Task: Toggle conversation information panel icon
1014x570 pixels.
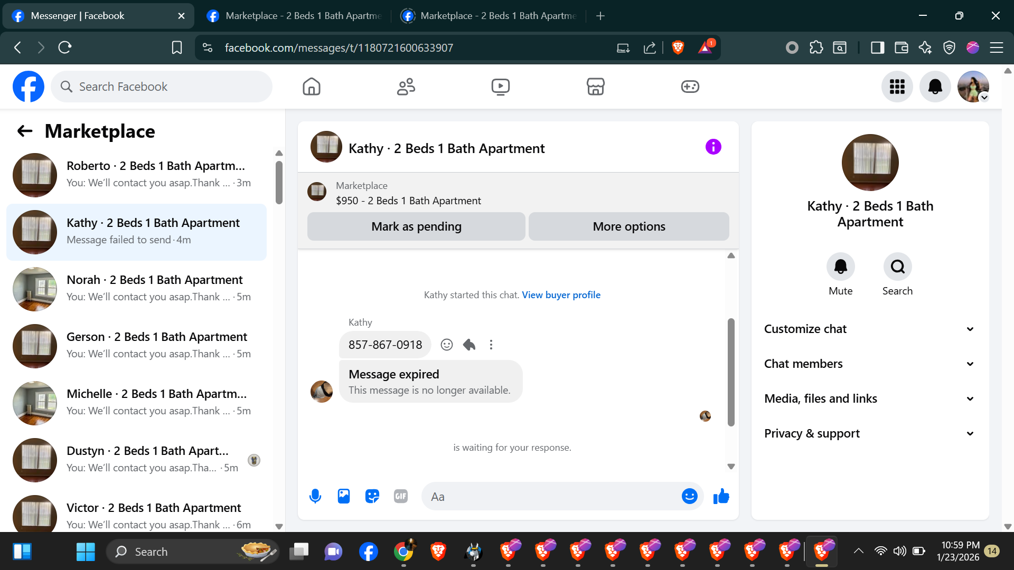Action: (x=713, y=147)
